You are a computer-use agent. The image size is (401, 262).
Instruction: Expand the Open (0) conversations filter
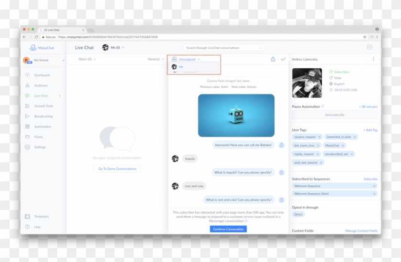click(x=87, y=59)
